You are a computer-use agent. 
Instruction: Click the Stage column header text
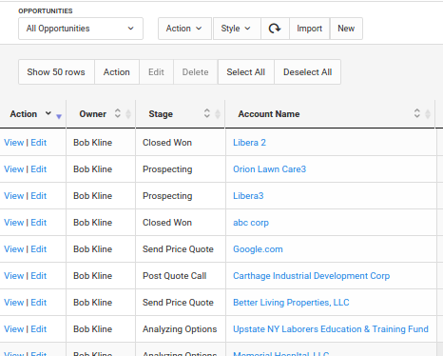pyautogui.click(x=161, y=114)
